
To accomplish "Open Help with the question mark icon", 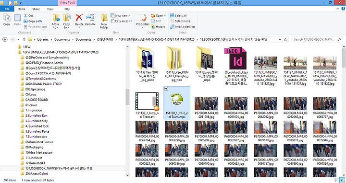I will point(343,9).
